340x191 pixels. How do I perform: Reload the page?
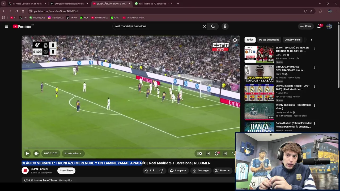16,11
